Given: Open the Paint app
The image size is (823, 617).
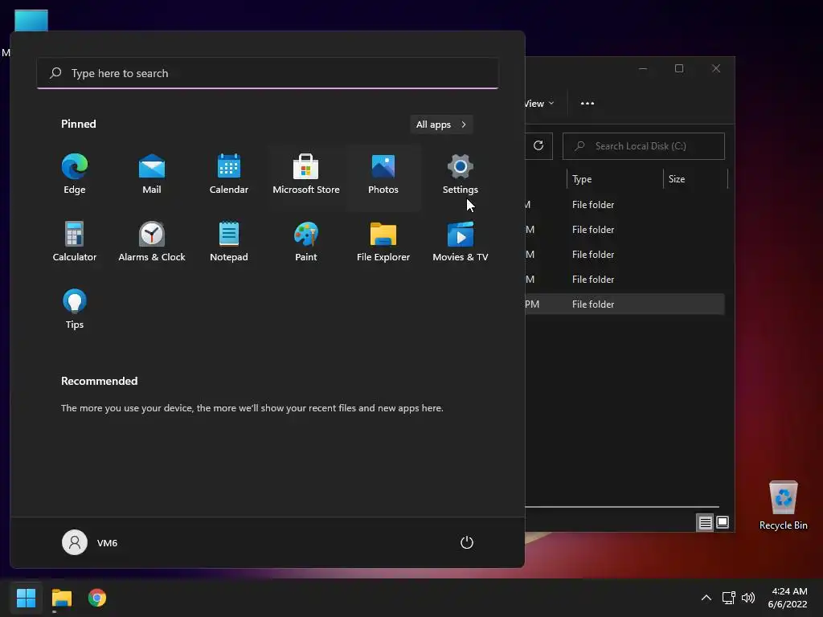Looking at the screenshot, I should 306,242.
